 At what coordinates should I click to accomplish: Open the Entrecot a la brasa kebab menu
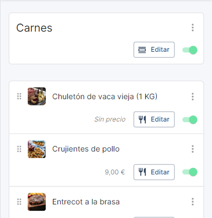(192, 202)
